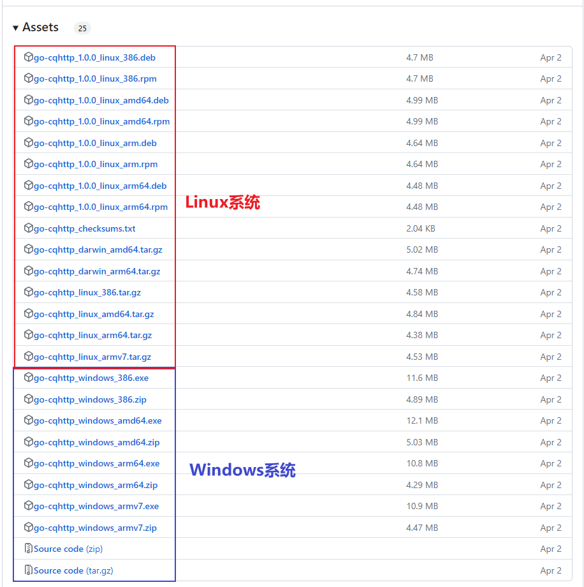This screenshot has height=587, width=584.
Task: Download go-cqhttp_windows_arm64.zip link
Action: tap(96, 485)
